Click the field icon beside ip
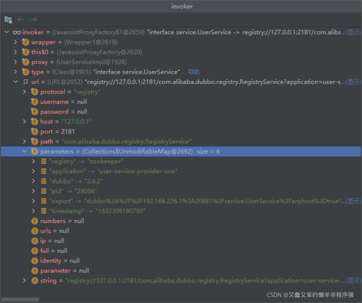The image size is (362, 303). tap(35, 241)
